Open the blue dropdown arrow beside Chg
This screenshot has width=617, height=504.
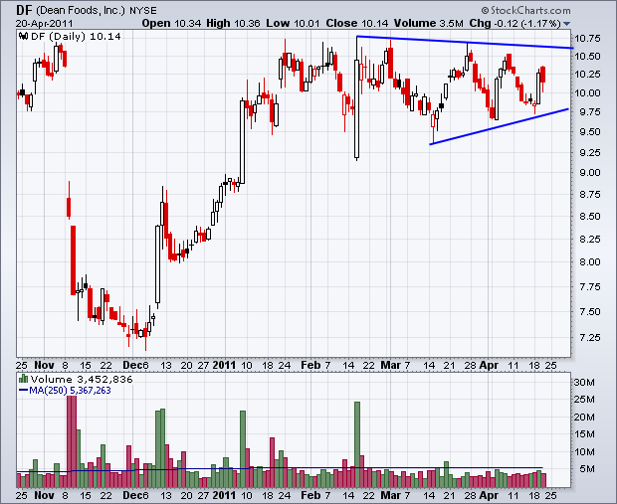[x=566, y=24]
